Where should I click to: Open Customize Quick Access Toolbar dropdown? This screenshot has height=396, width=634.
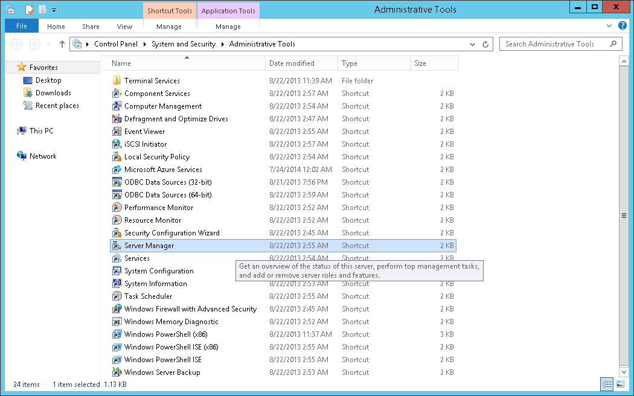click(54, 10)
